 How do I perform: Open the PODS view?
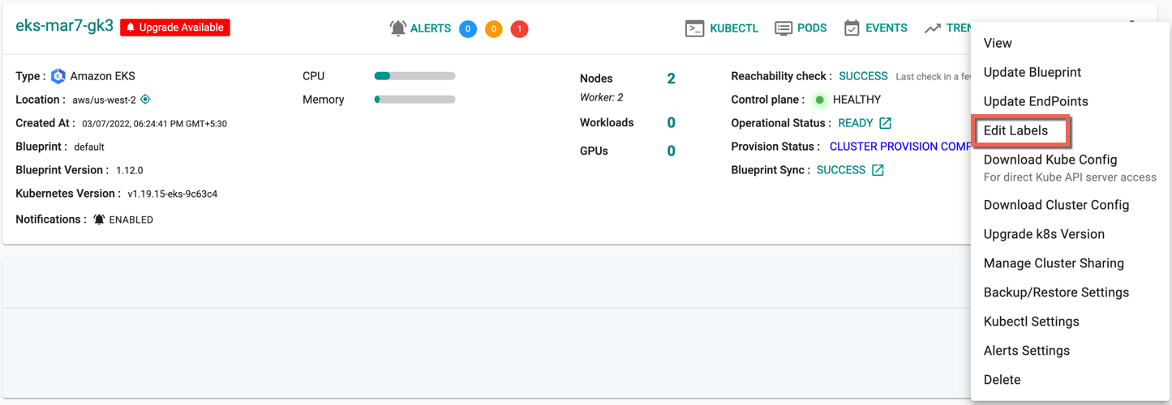point(812,28)
